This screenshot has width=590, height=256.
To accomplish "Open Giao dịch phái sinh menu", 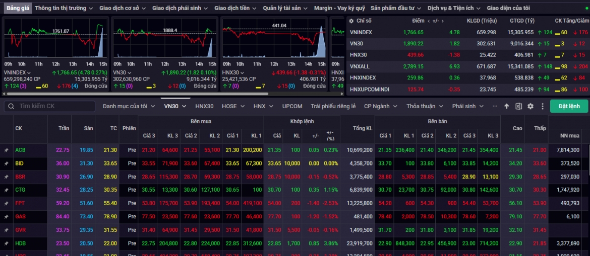I will [180, 8].
